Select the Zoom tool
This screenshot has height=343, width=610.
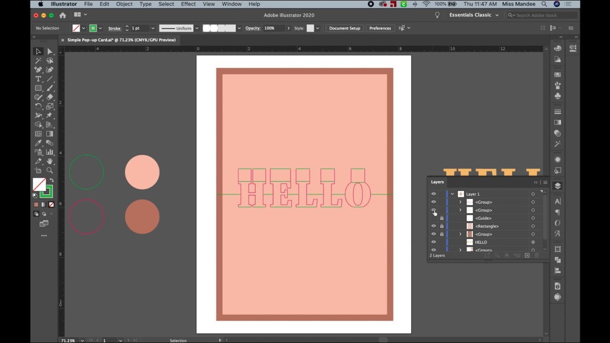coord(50,170)
